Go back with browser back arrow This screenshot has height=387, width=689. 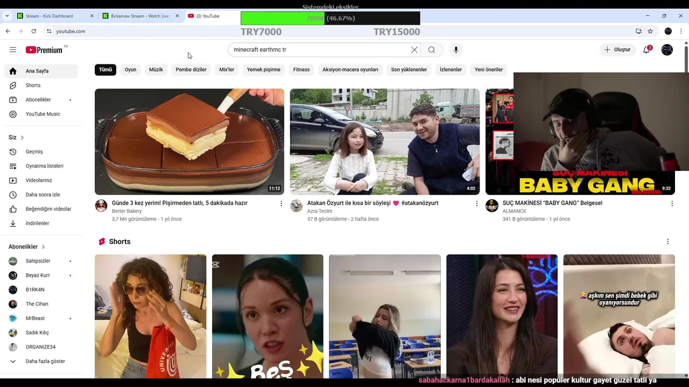[x=8, y=31]
